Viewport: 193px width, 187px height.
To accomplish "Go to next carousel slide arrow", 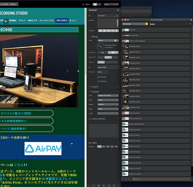I will coord(67,71).
